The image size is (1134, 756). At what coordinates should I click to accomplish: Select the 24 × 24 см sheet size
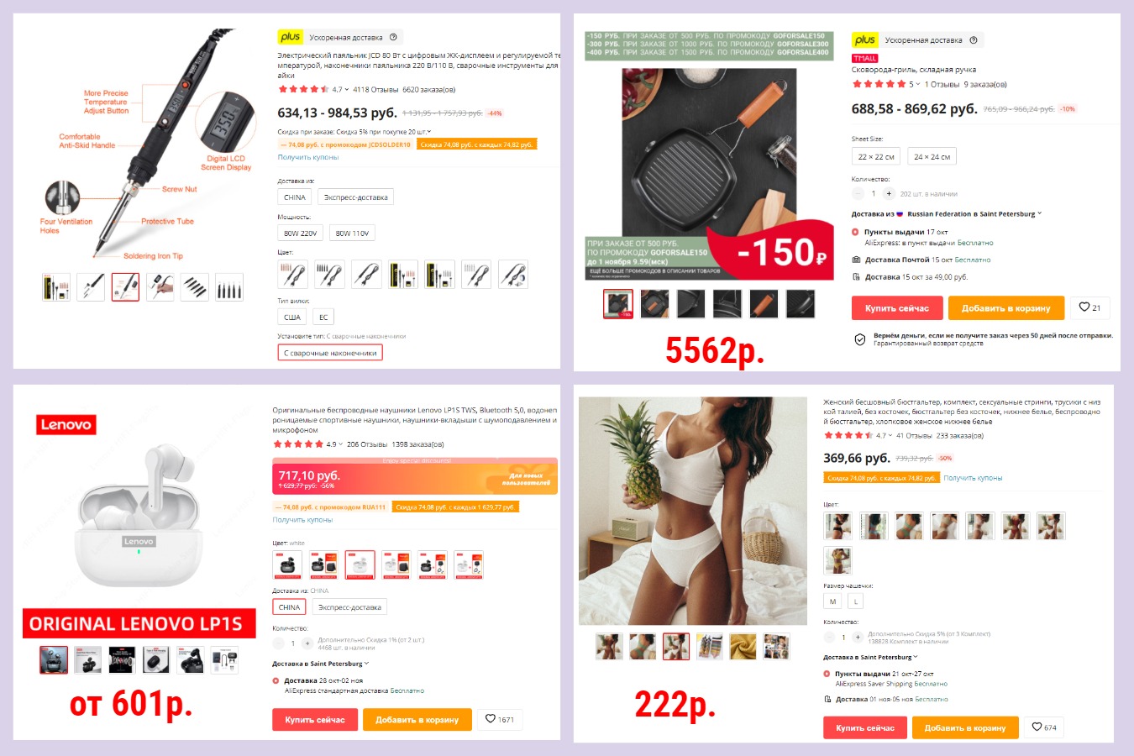[x=932, y=156]
